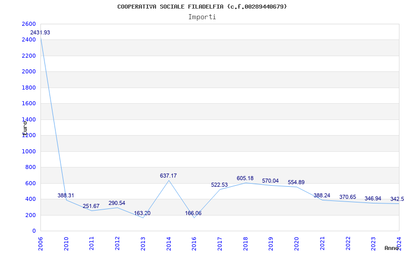This screenshot has height=253, width=404.
Task: Select the x-axis year 2011
Action: (91, 243)
